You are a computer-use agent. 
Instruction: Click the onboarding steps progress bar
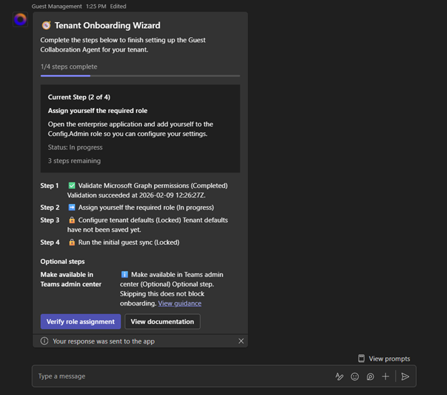[x=140, y=75]
